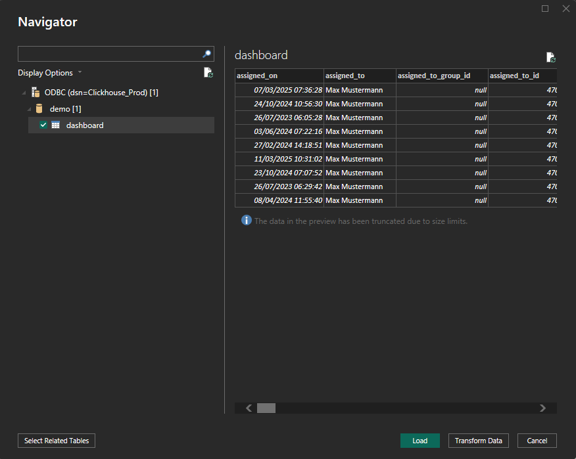Collapse the demo [1] database node
Viewport: 576px width, 459px height.
click(30, 110)
